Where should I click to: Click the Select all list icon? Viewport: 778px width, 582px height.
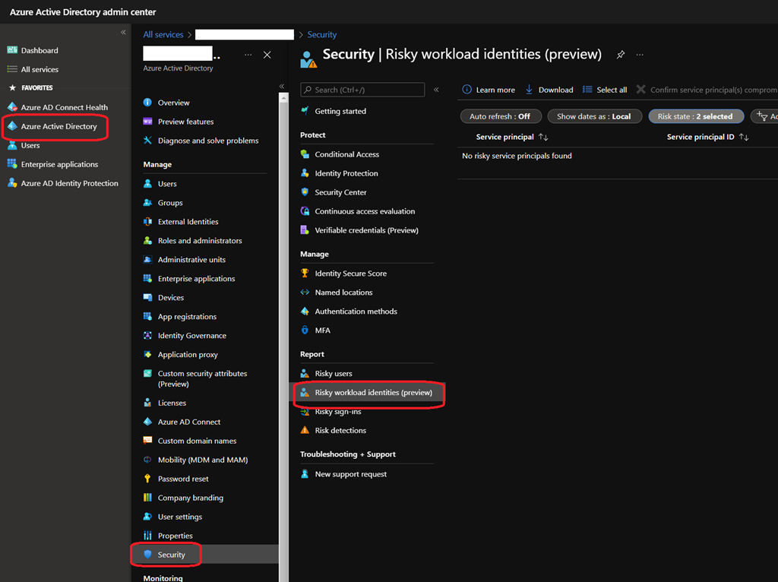tap(587, 90)
